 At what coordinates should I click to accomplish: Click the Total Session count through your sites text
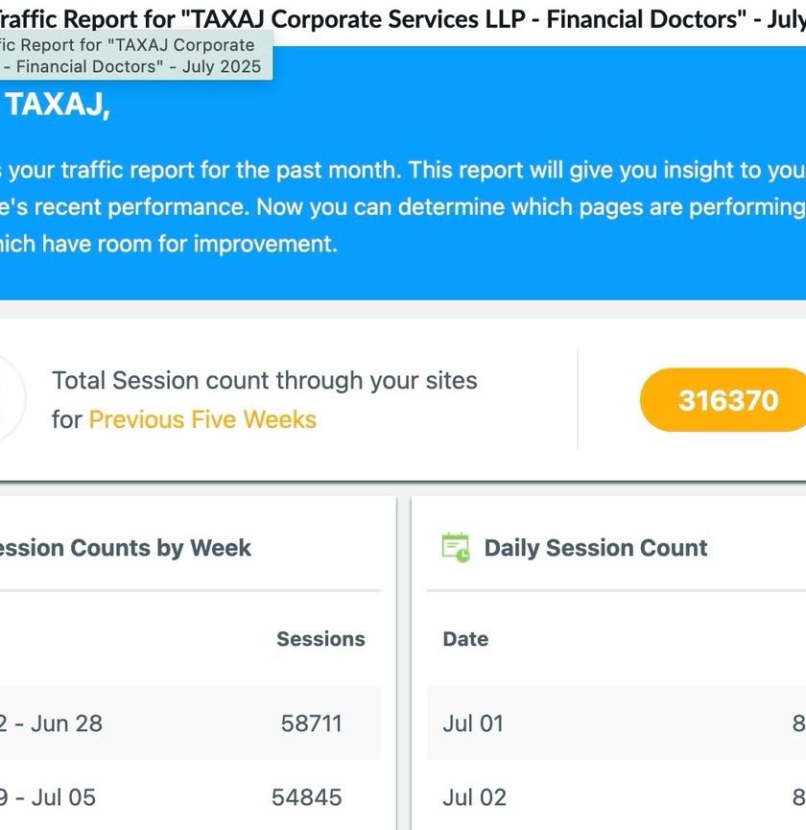pyautogui.click(x=264, y=381)
